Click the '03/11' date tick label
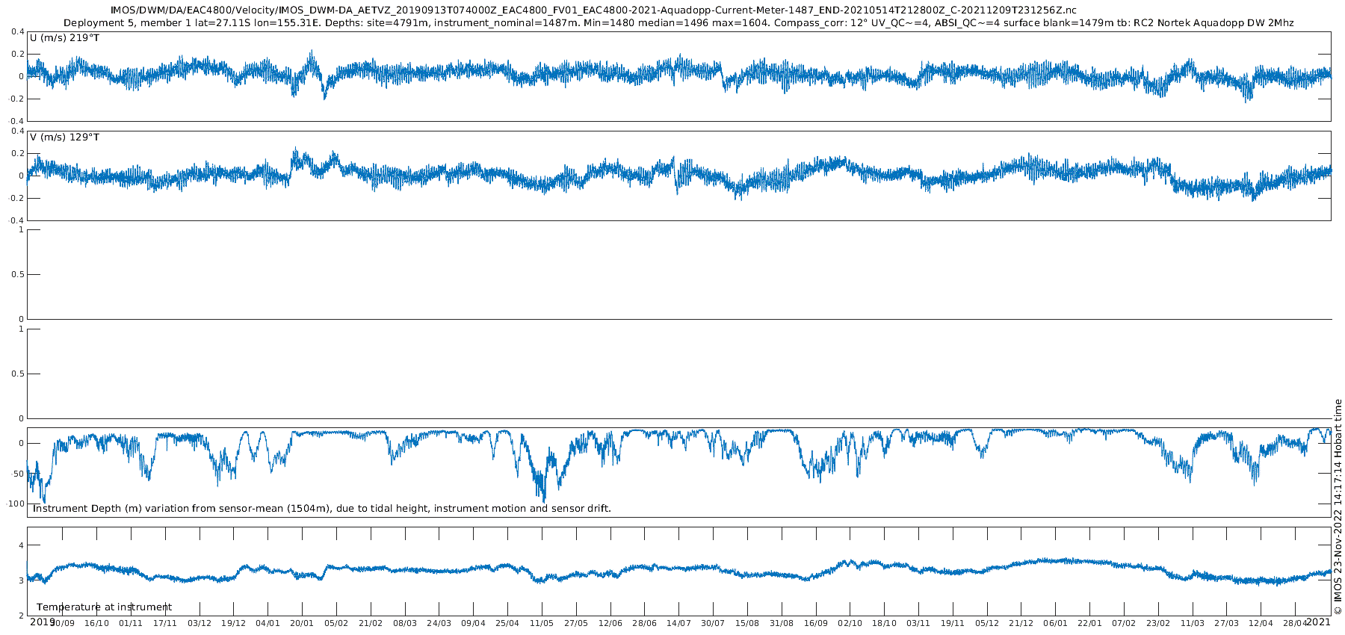This screenshot has height=635, width=1345. [x=919, y=623]
